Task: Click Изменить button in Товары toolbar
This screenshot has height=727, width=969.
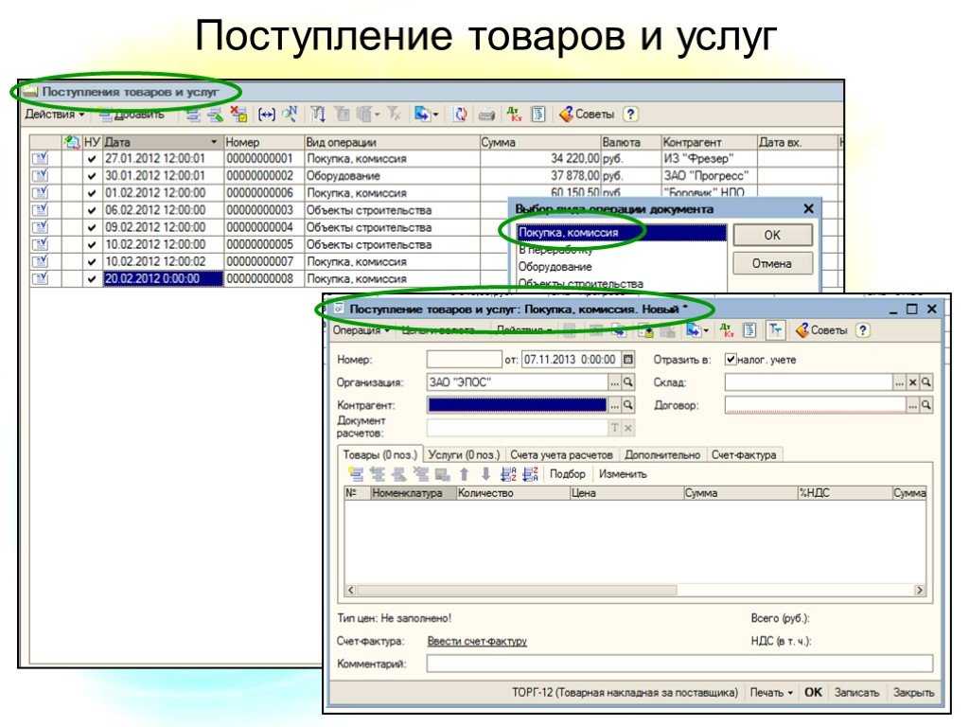Action: [623, 474]
